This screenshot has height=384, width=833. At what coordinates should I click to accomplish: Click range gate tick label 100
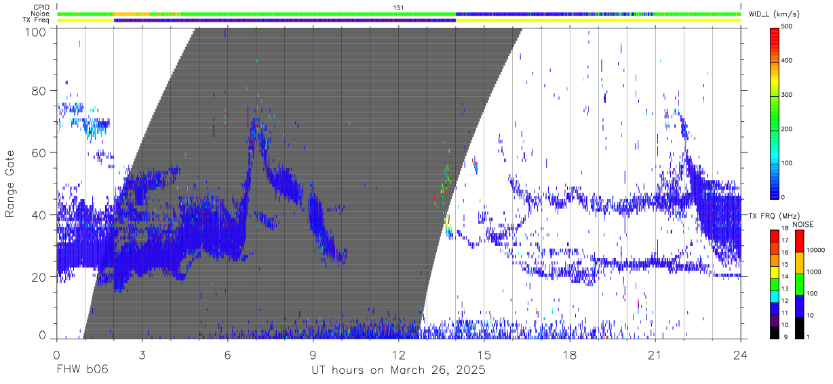(35, 31)
